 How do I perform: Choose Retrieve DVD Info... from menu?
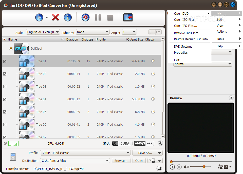click(x=188, y=33)
